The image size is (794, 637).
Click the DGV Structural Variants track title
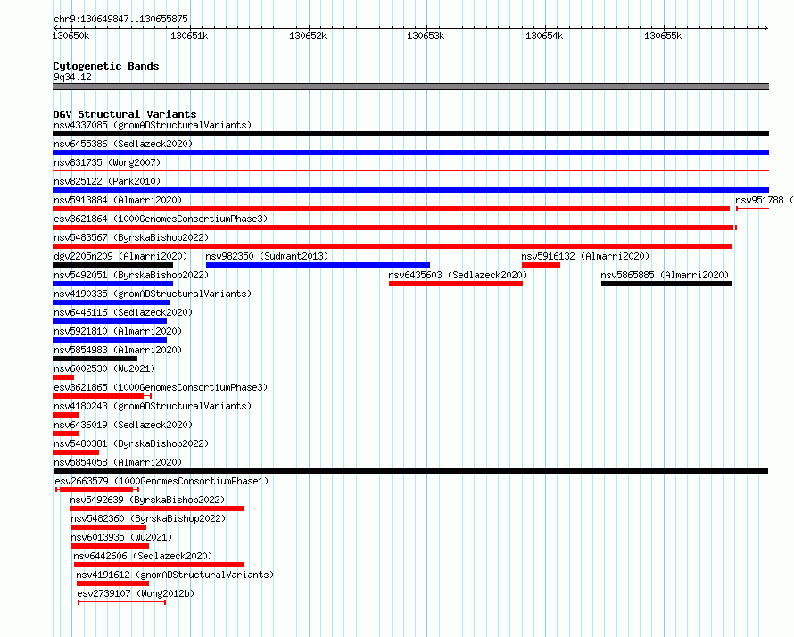tap(125, 114)
